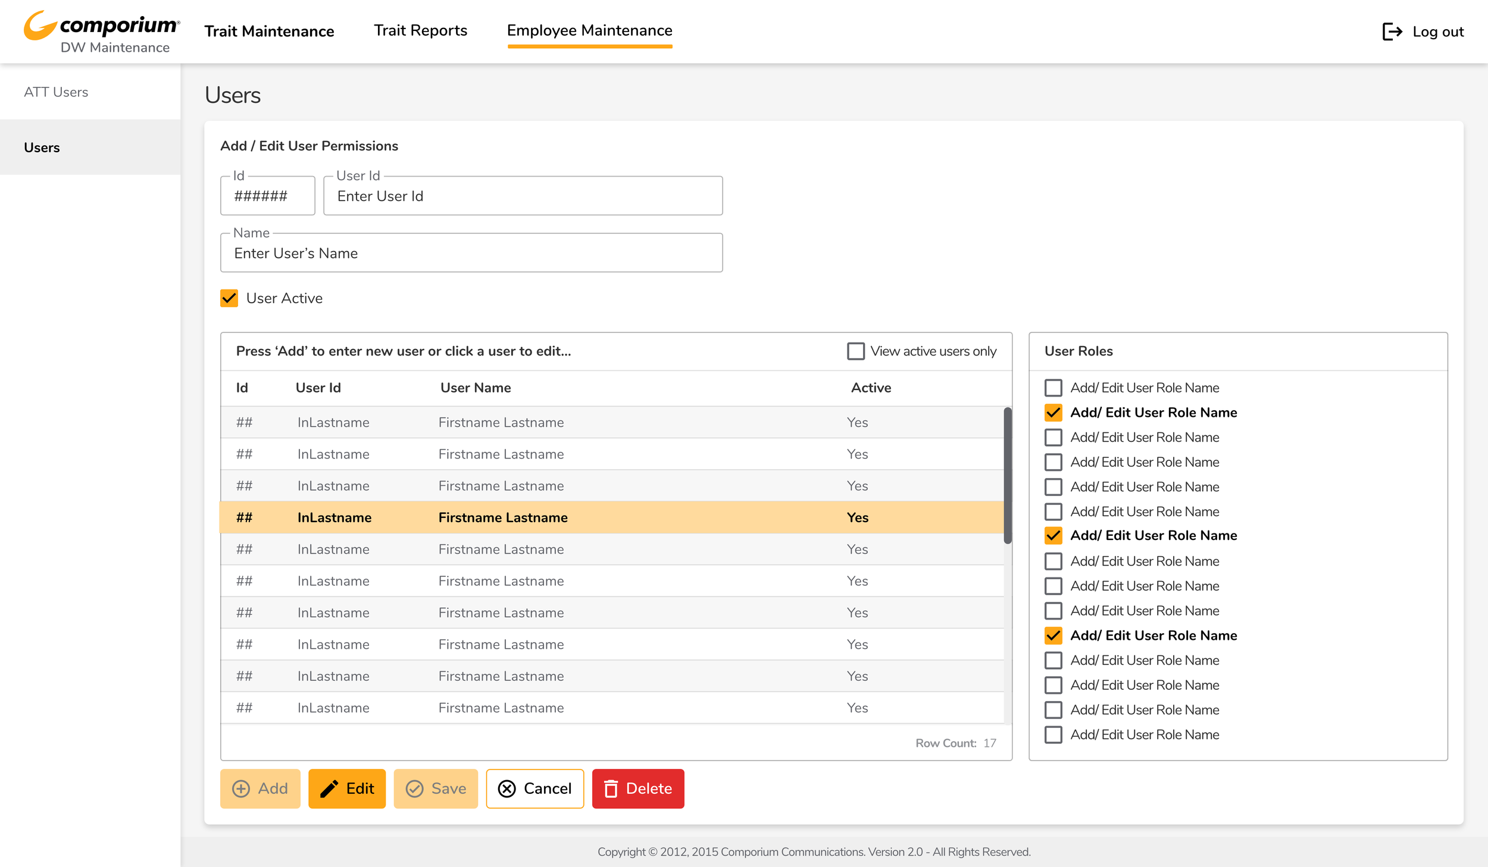Click the Log out link
The height and width of the screenshot is (867, 1488).
[1437, 32]
